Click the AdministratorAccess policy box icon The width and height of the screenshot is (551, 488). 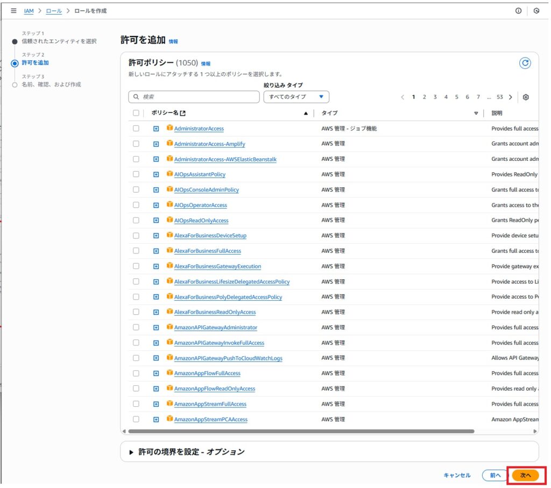coord(169,128)
